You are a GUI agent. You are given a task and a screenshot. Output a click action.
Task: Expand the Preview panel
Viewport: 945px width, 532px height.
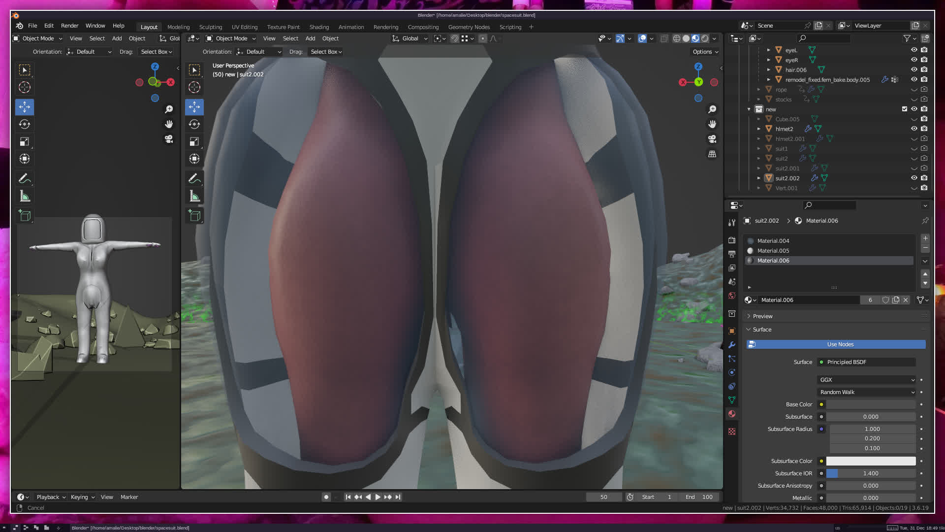tap(762, 316)
